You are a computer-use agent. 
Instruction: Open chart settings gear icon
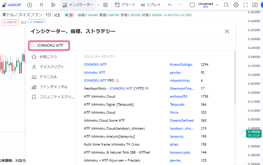pos(236,5)
